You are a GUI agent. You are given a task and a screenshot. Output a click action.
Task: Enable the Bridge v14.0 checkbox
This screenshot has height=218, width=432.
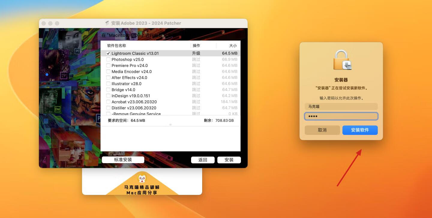click(x=108, y=90)
